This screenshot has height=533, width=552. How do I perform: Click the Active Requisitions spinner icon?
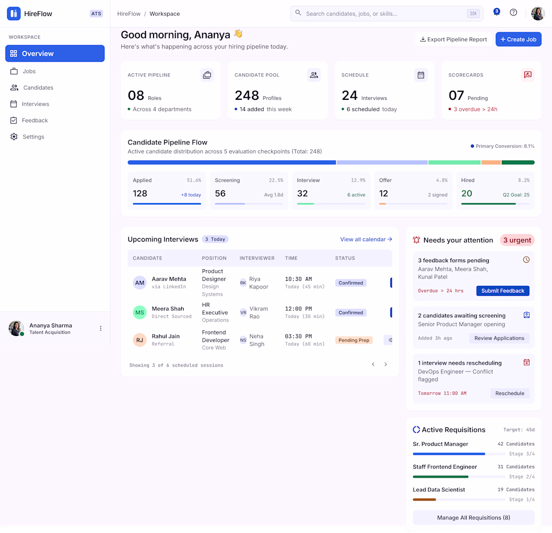pos(416,430)
